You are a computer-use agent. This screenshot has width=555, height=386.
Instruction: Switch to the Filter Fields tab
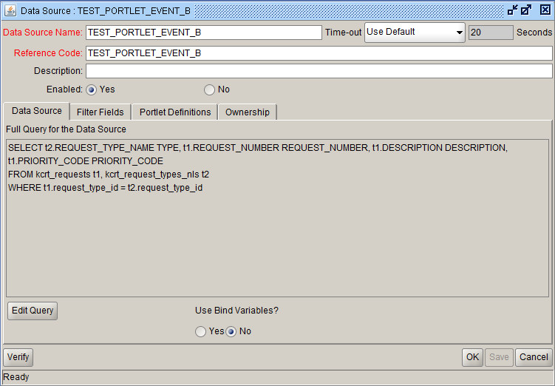point(101,112)
